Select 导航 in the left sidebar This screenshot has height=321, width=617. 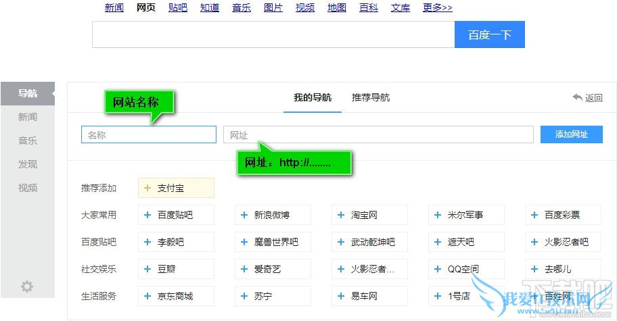[28, 93]
